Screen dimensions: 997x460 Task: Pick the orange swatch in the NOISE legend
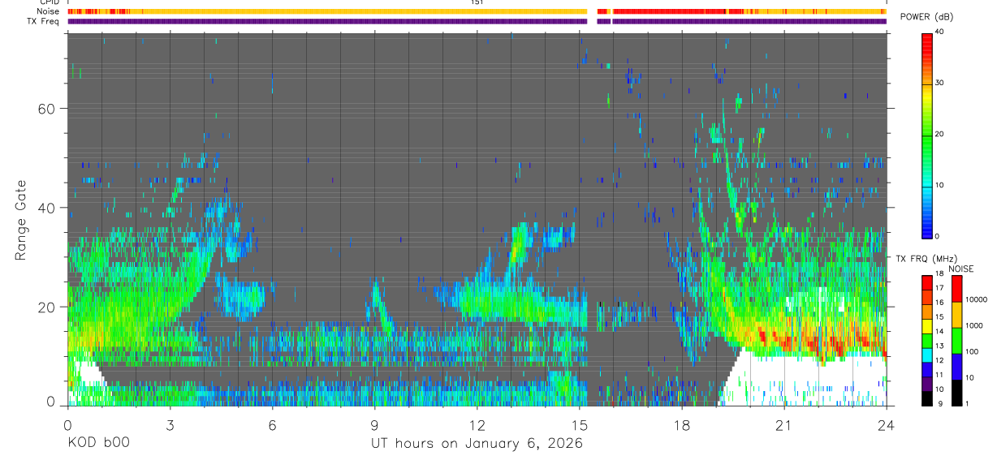957,315
